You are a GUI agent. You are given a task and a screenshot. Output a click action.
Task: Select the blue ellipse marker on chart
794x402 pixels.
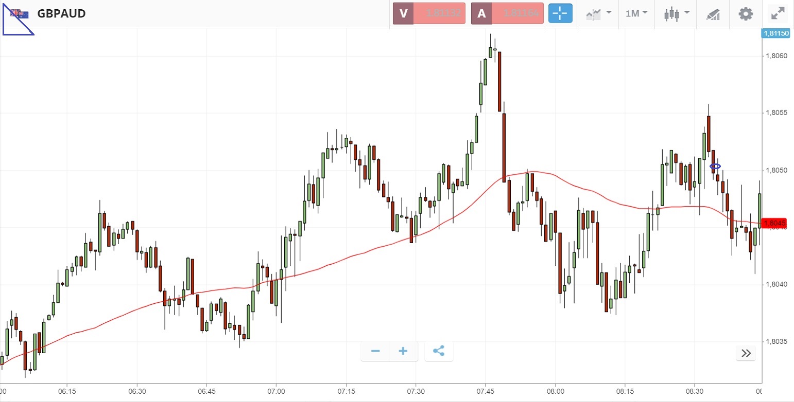tap(715, 166)
